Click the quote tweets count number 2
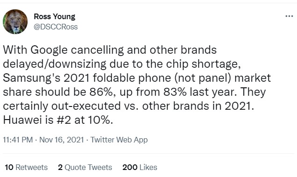The width and height of the screenshot is (297, 177). coord(60,167)
